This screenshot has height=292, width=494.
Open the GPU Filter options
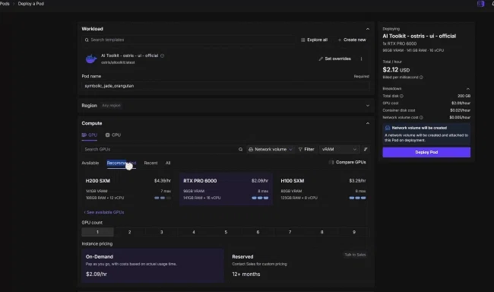pyautogui.click(x=306, y=149)
